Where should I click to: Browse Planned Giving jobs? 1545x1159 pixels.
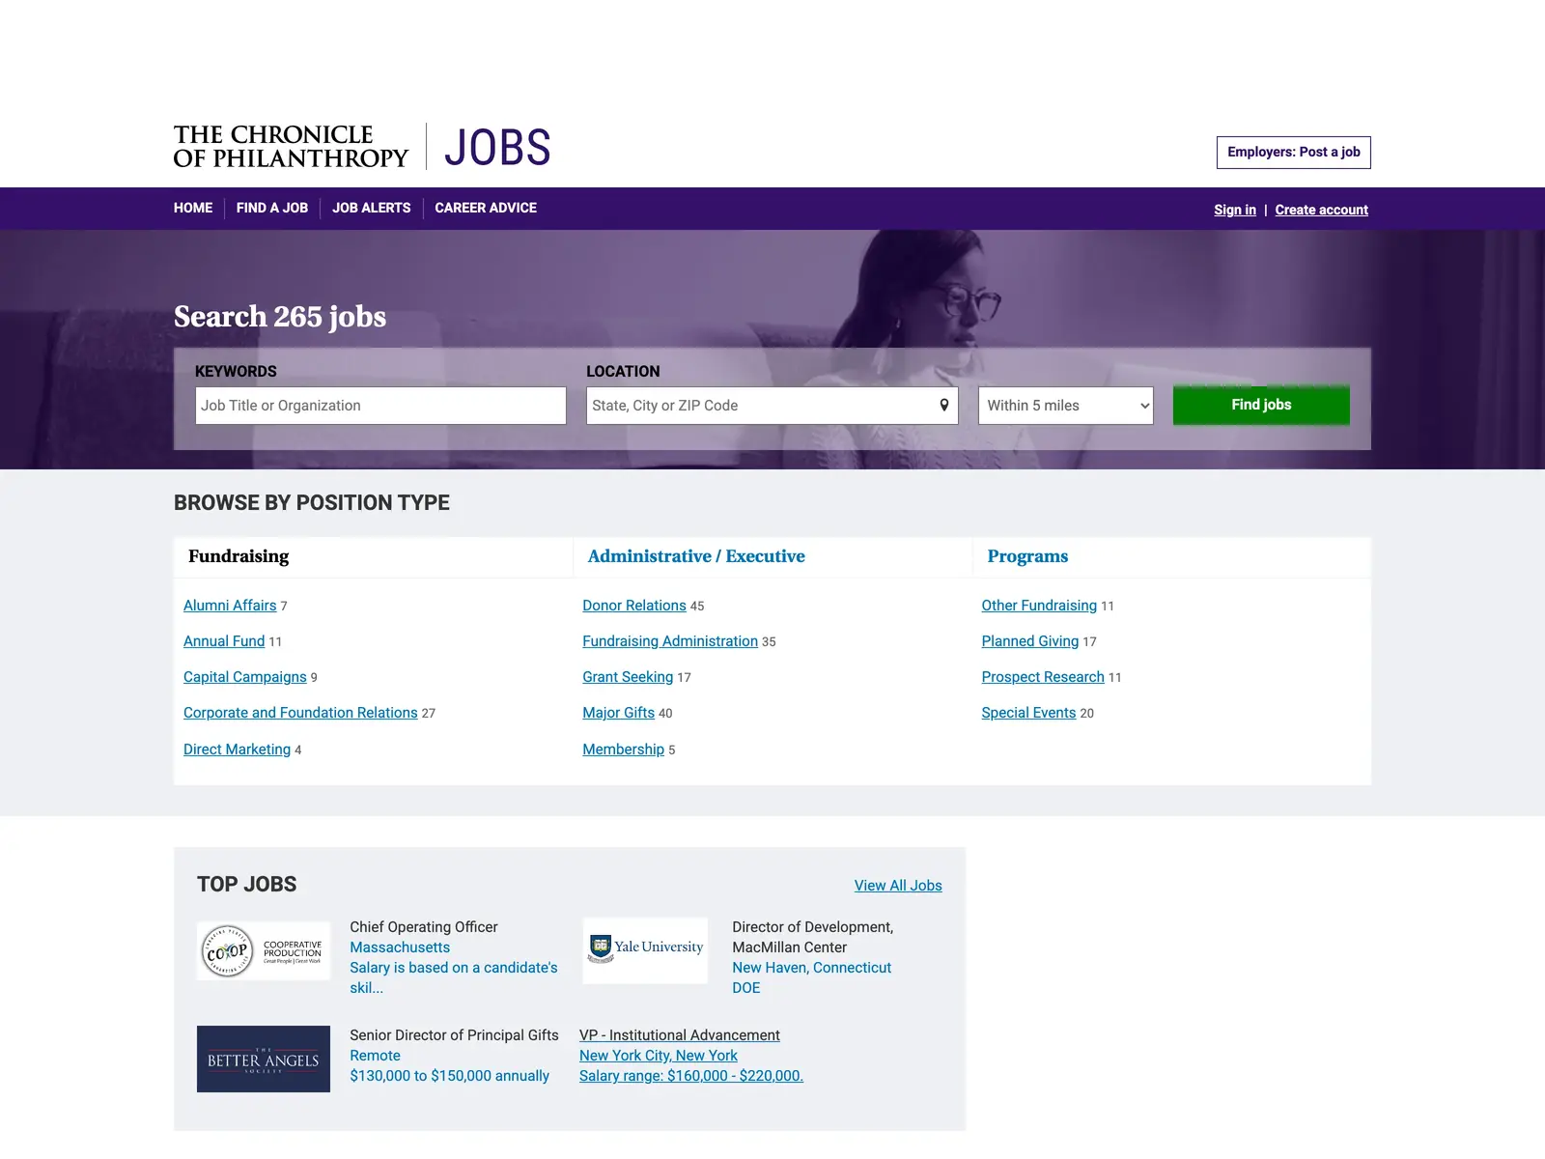1030,641
